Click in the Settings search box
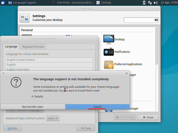 click(139, 20)
